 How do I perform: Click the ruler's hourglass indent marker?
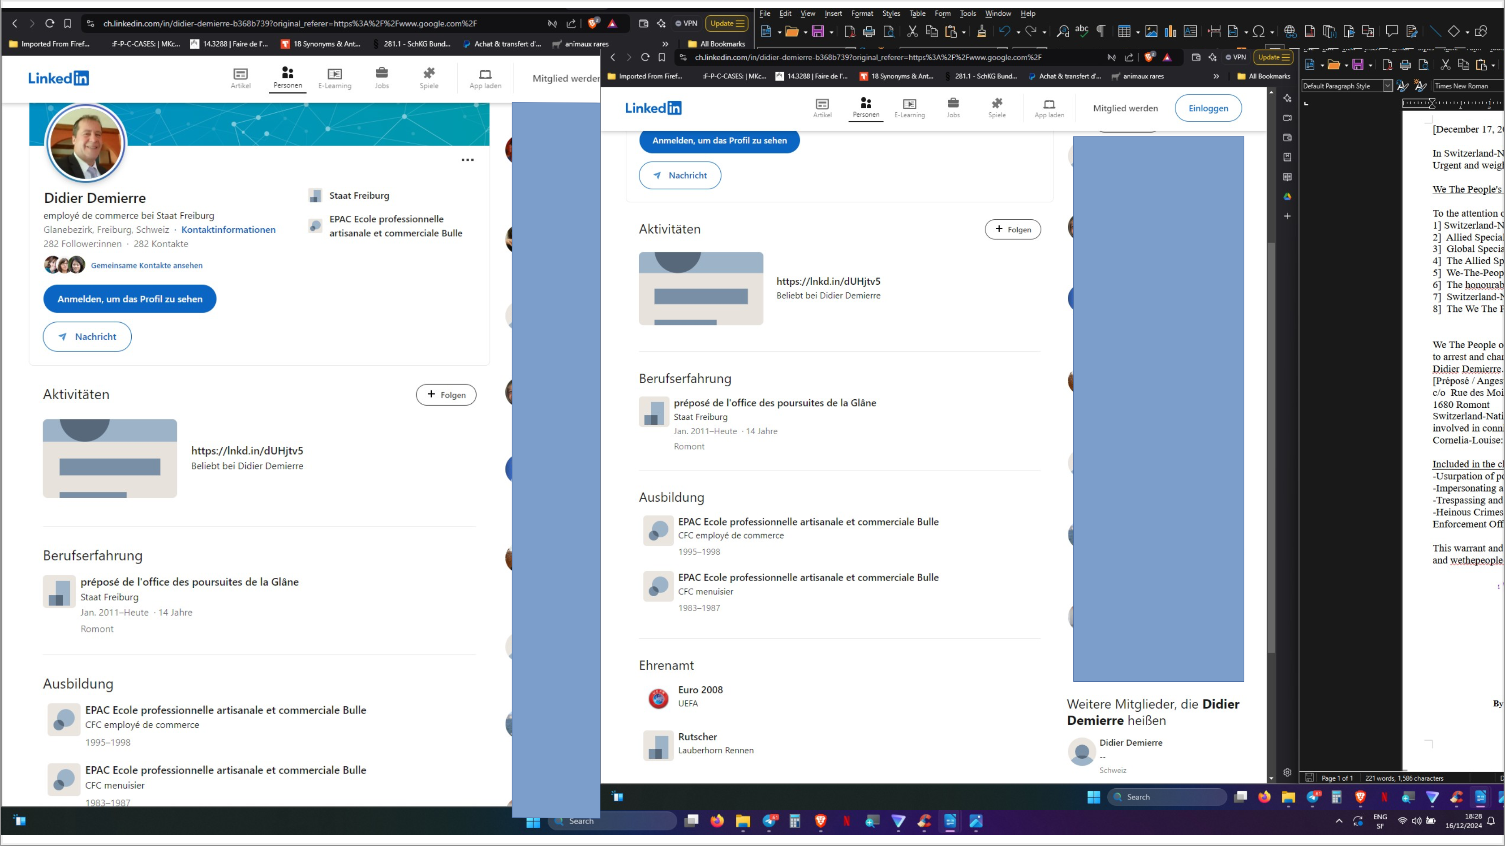pyautogui.click(x=1432, y=103)
